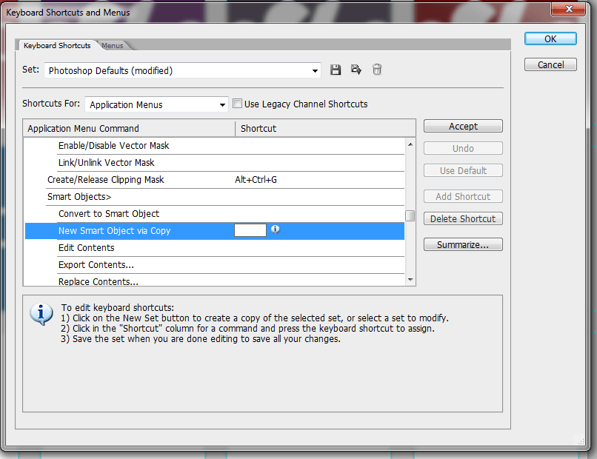Click Add Shortcut
Screen dimensions: 597x459
coord(462,196)
